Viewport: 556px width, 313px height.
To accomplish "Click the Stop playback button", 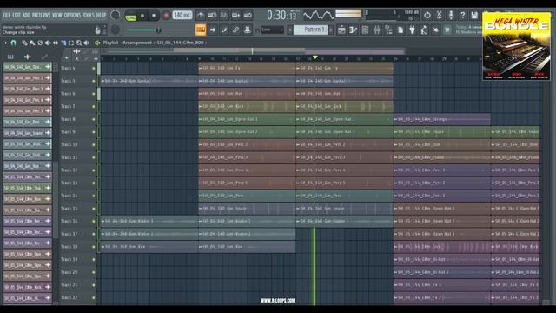I will (154, 16).
